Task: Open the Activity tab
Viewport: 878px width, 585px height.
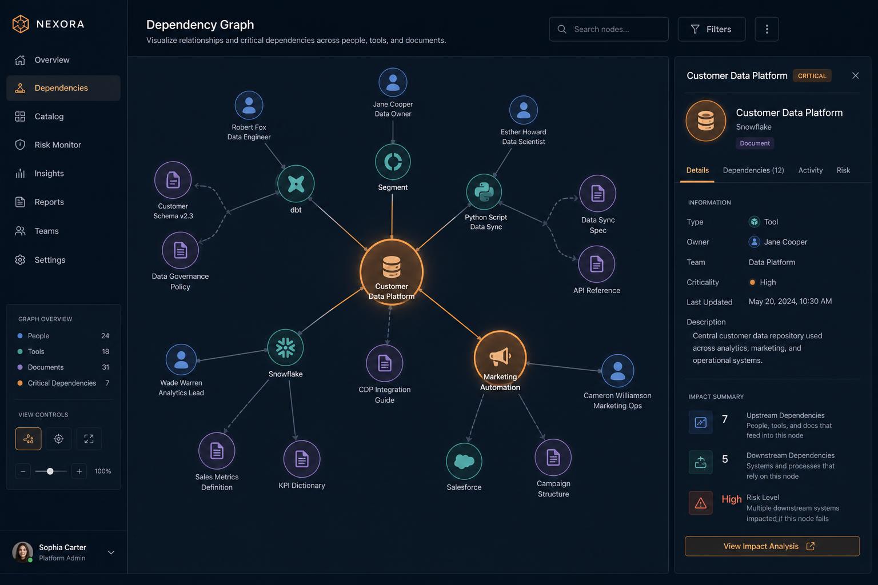Action: pyautogui.click(x=811, y=170)
